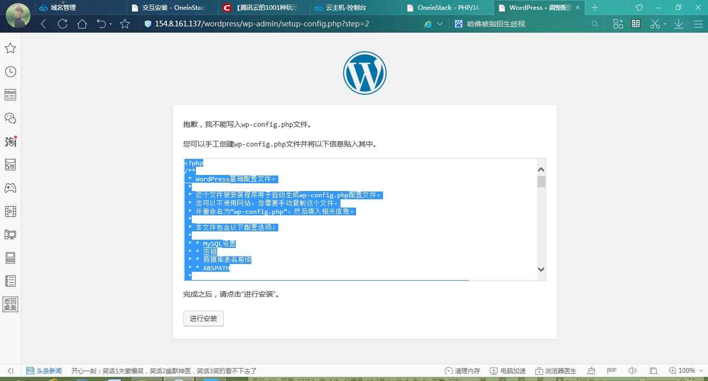Viewport: 708px width, 381px height.
Task: Open the Taobao sidebar shortcut
Action: tap(10, 141)
